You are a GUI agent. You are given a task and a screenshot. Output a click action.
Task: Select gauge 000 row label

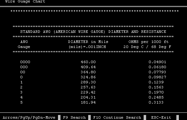tap(24, 67)
